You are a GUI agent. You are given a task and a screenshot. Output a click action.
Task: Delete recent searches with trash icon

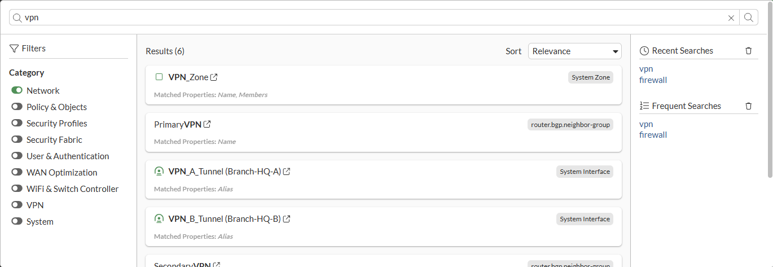click(749, 51)
